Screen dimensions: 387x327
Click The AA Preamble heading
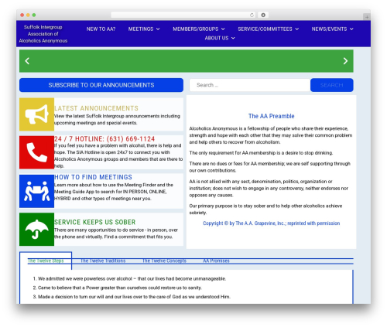[x=271, y=116]
